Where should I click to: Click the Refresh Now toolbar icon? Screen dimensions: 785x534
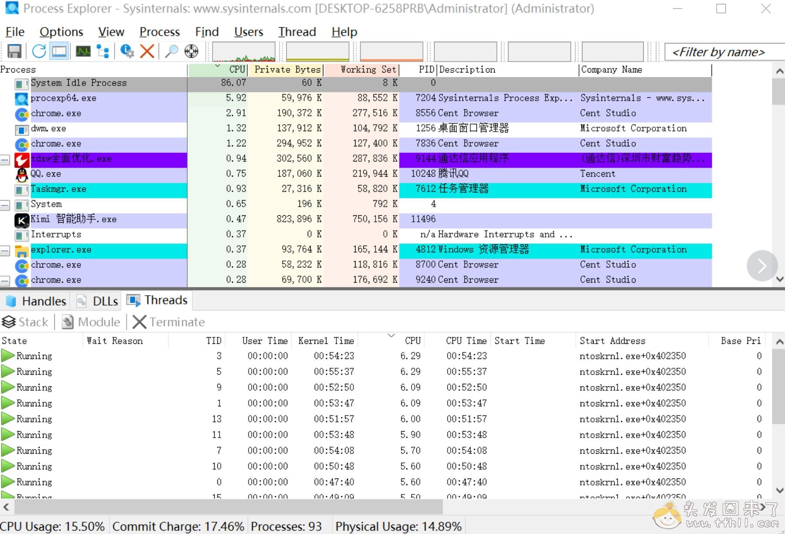39,51
